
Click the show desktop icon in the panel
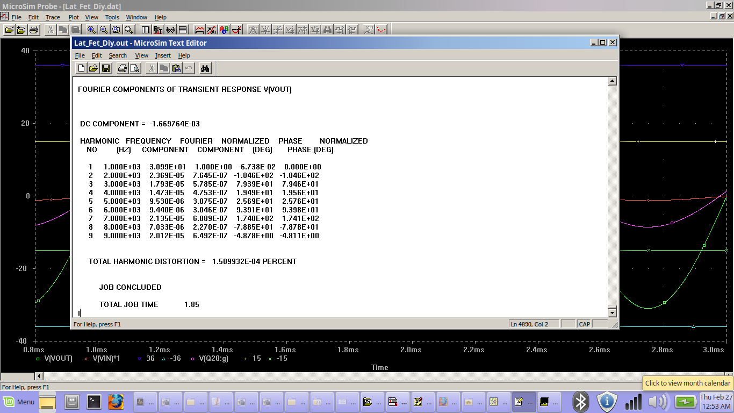click(x=47, y=402)
